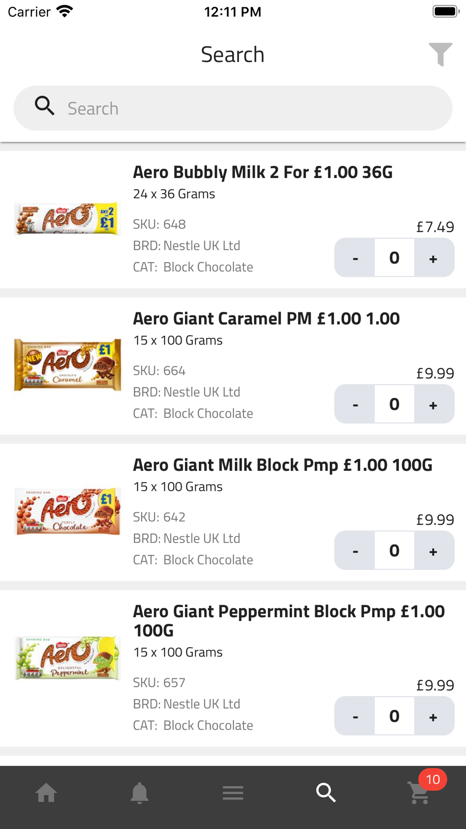Increase Aero Giant Milk Block quantity

434,551
